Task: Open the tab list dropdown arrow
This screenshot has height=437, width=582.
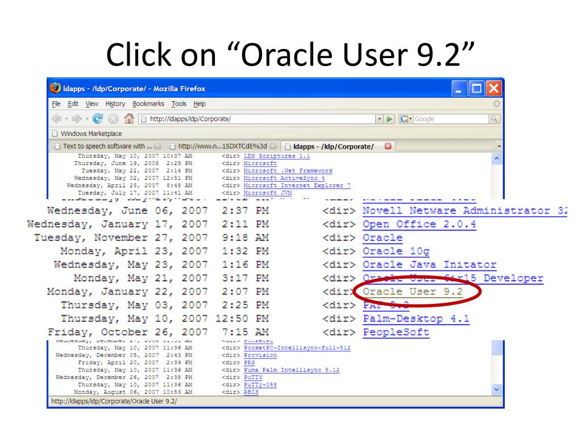Action: point(499,146)
